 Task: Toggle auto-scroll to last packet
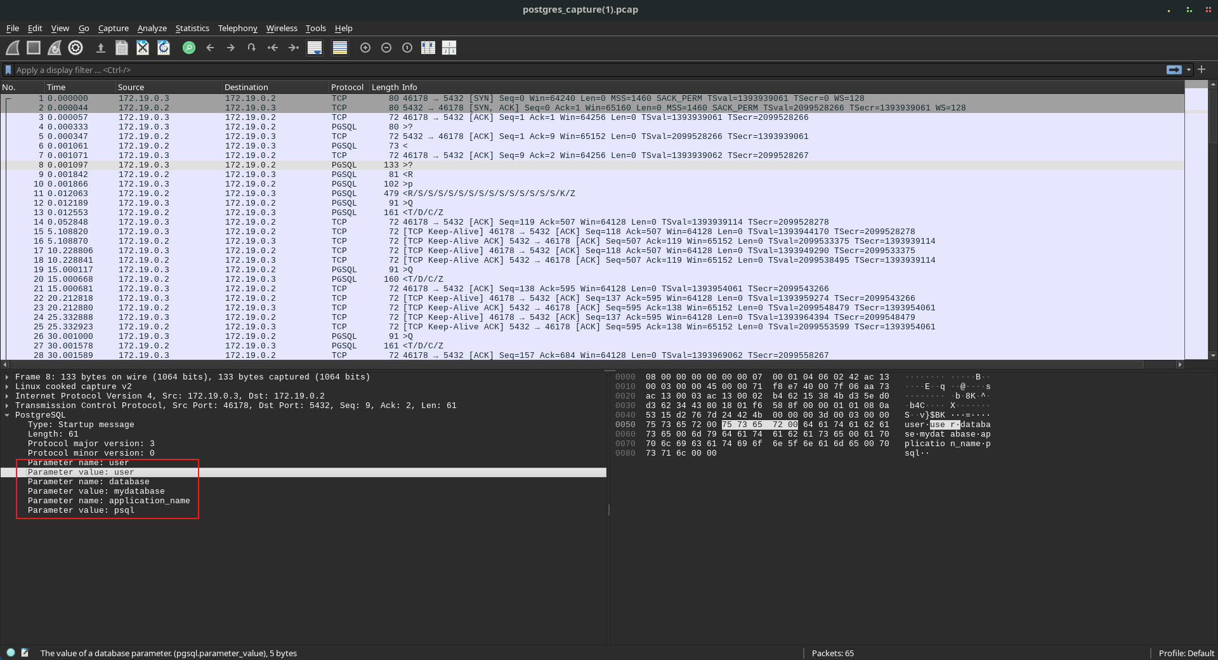(315, 48)
